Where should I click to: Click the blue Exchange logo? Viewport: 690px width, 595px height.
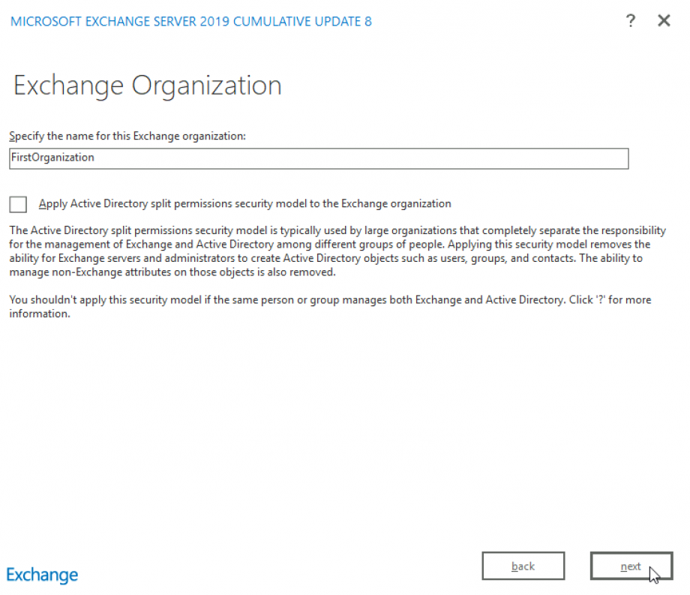pos(42,575)
